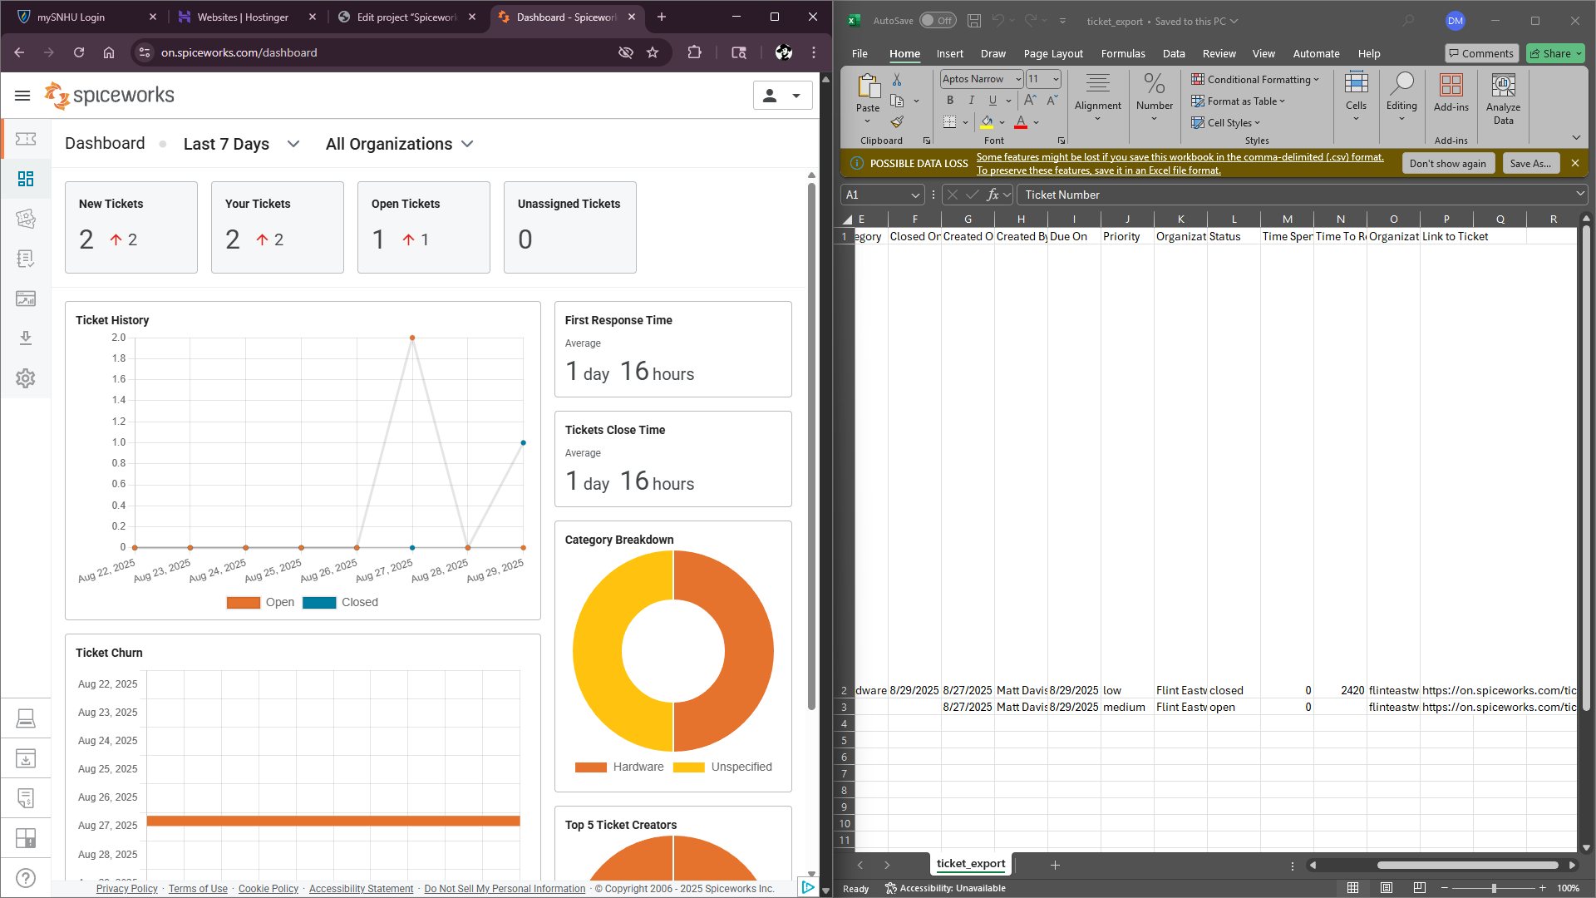Bookmark this page with the star icon
Image resolution: width=1596 pixels, height=898 pixels.
(653, 52)
